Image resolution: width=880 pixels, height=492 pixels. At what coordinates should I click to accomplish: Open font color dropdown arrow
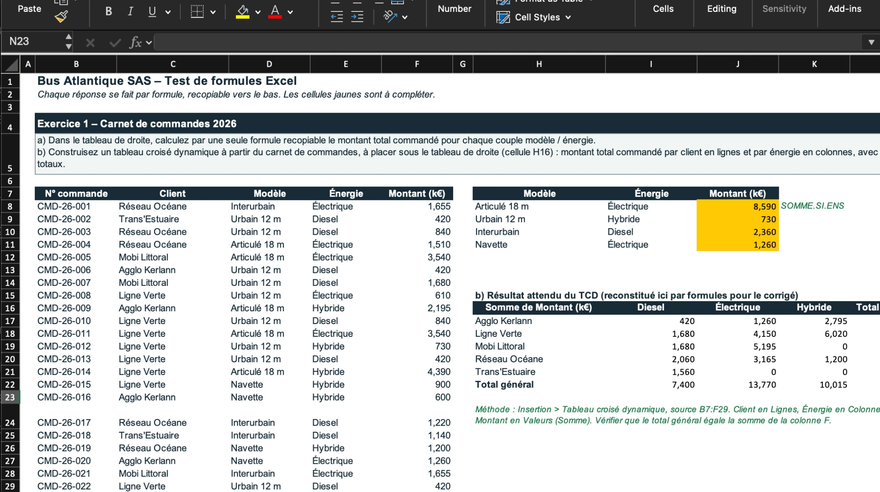click(290, 12)
